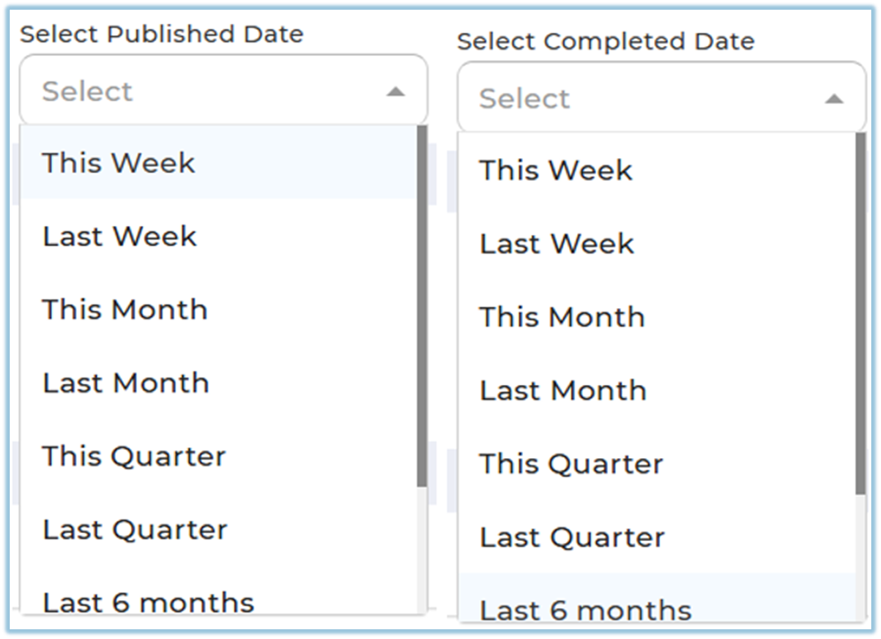Collapse the Published Date dropdown arrow
Viewport: 881px width, 639px height.
click(x=396, y=92)
